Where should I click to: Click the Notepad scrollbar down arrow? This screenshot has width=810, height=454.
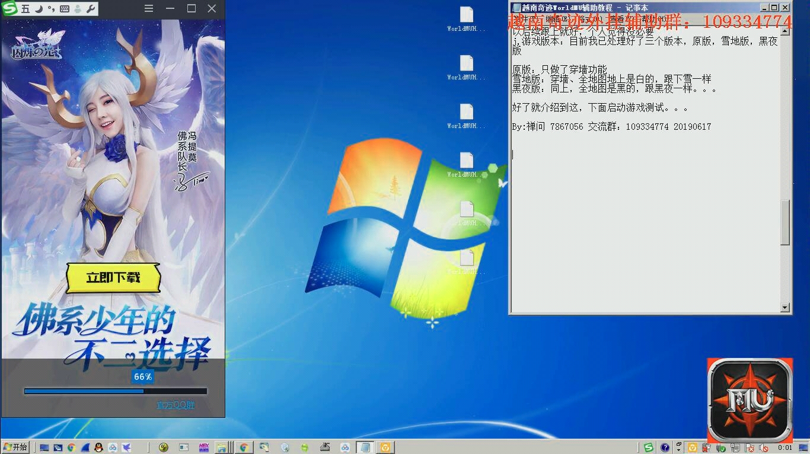click(x=785, y=308)
